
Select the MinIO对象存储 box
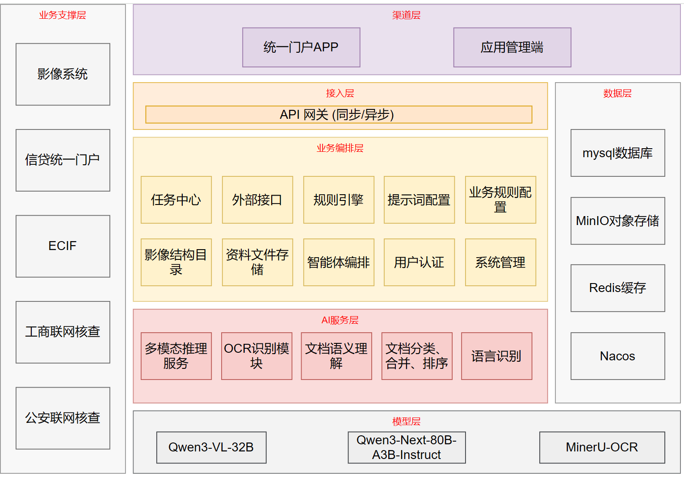[617, 221]
